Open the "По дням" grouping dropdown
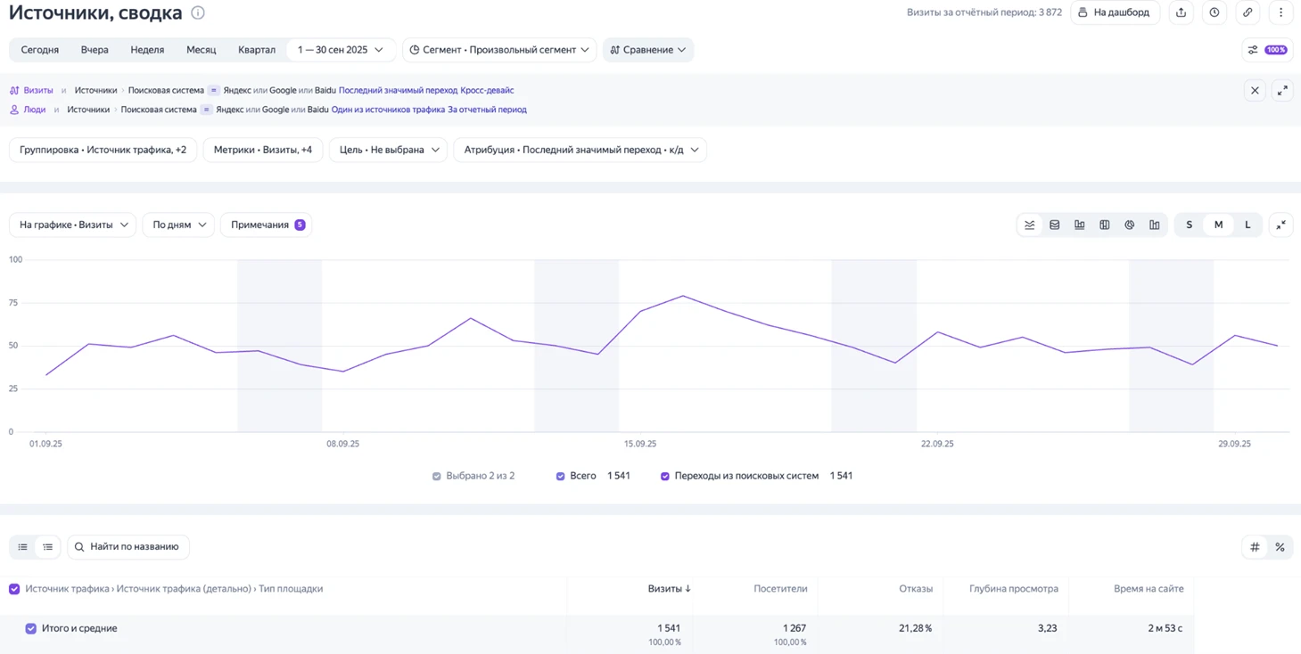Viewport: 1301px width, 654px height. click(178, 225)
